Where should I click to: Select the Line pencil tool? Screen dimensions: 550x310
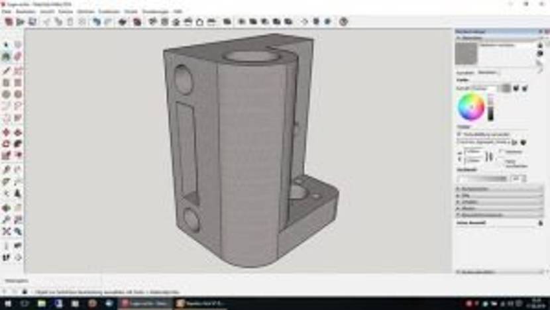coord(7,71)
